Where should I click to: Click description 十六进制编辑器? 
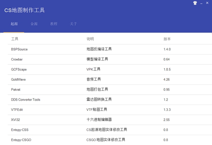[99, 119]
